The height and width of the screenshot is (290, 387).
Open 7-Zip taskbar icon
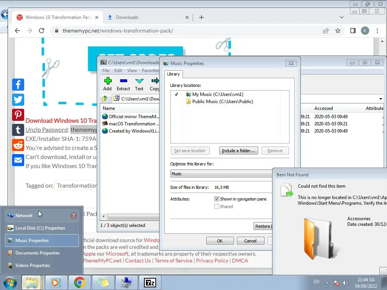[x=150, y=282]
